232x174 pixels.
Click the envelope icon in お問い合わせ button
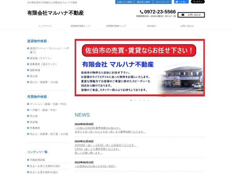[x=183, y=15]
